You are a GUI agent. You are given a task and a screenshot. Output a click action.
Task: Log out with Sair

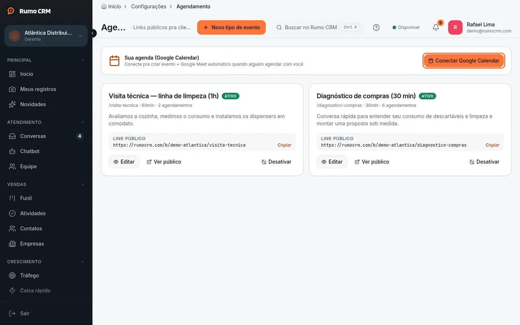pos(46,313)
